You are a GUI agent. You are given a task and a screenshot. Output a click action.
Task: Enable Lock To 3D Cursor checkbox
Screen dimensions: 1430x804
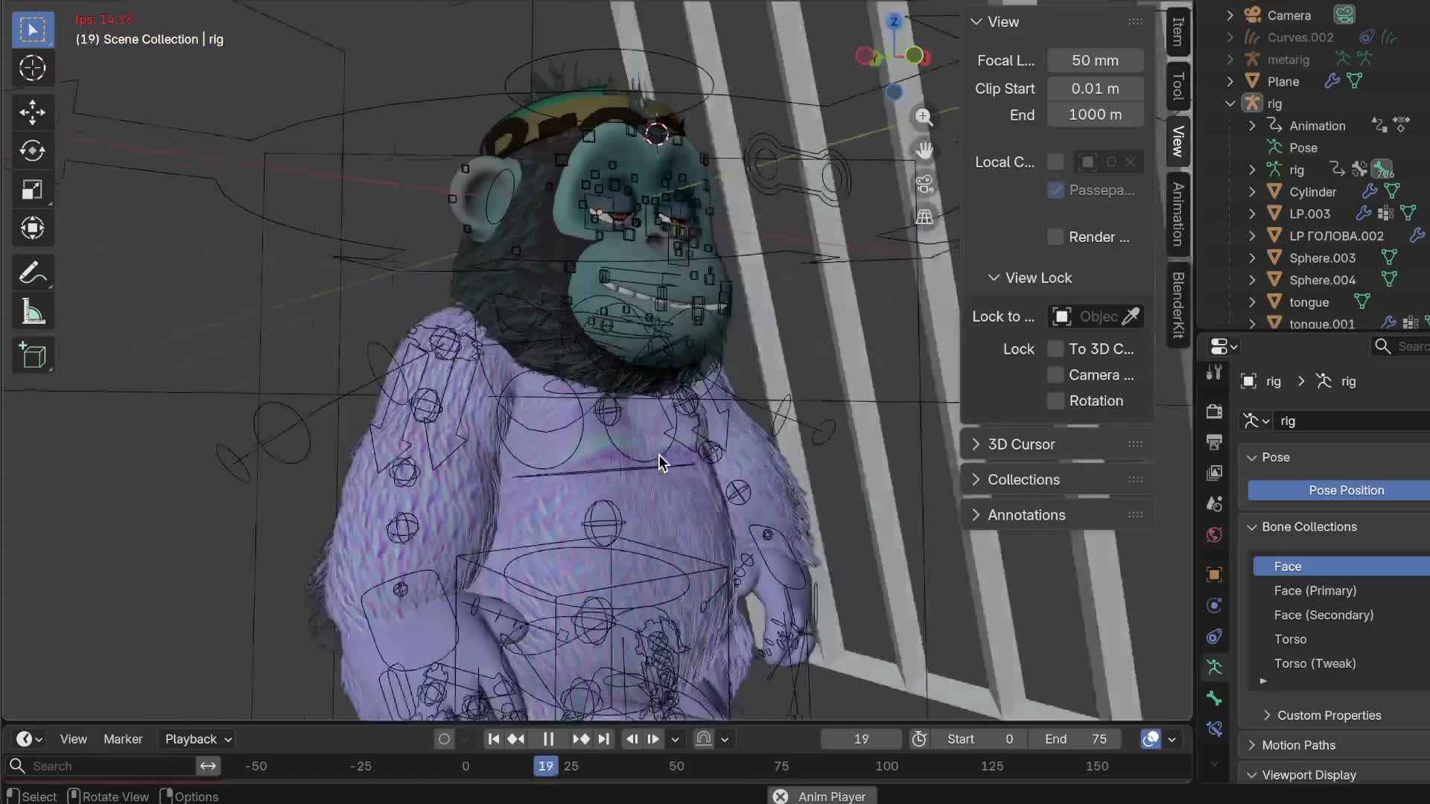[1055, 349]
